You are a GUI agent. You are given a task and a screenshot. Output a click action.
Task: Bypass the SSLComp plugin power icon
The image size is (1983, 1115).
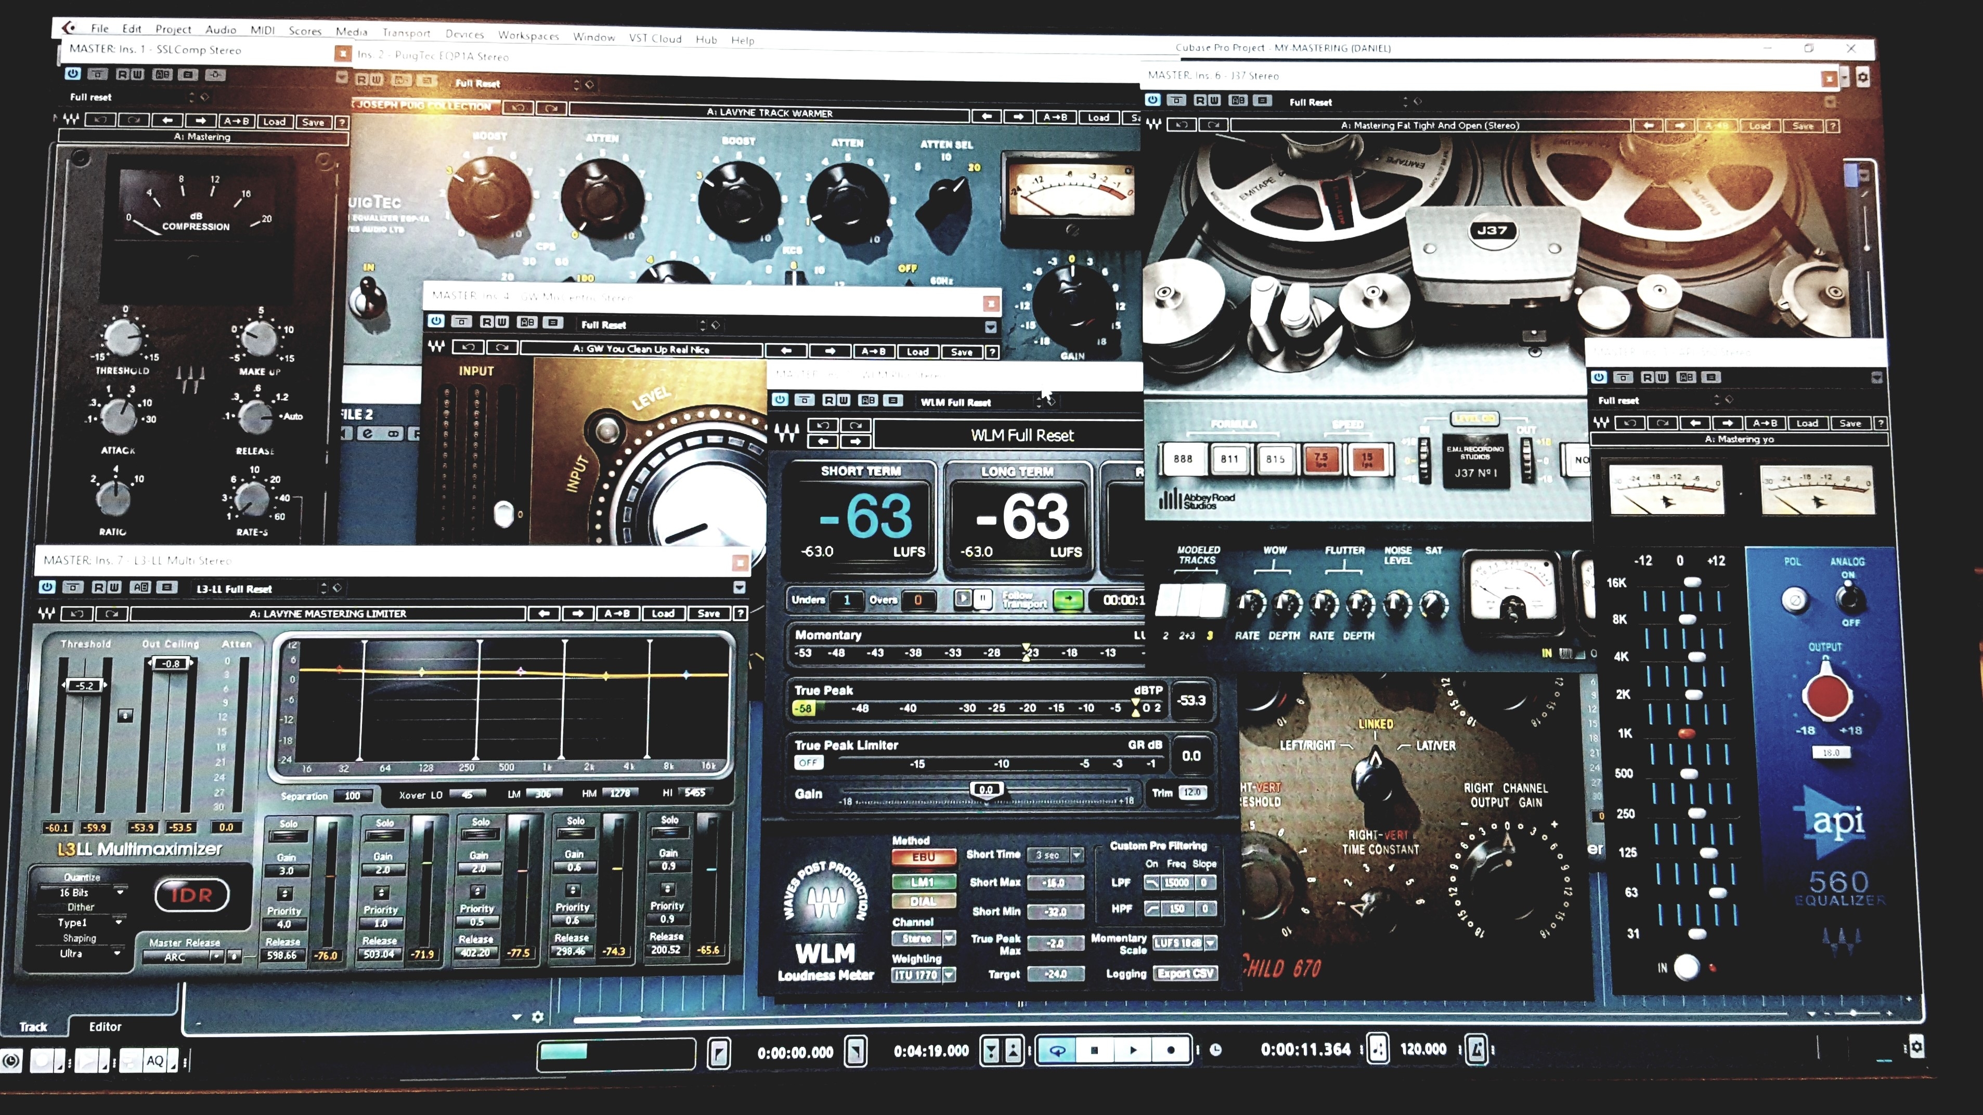coord(72,74)
